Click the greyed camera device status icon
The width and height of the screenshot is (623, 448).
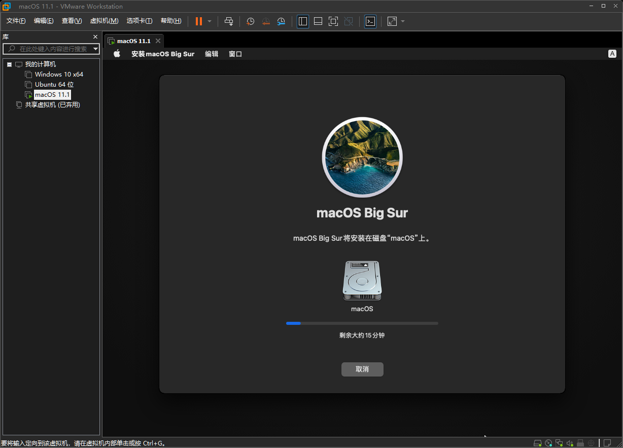[591, 443]
